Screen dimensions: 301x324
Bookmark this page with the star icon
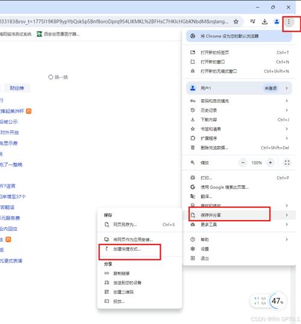pyautogui.click(x=236, y=22)
